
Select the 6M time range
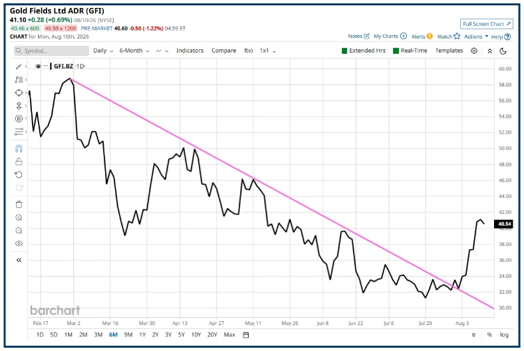113,334
